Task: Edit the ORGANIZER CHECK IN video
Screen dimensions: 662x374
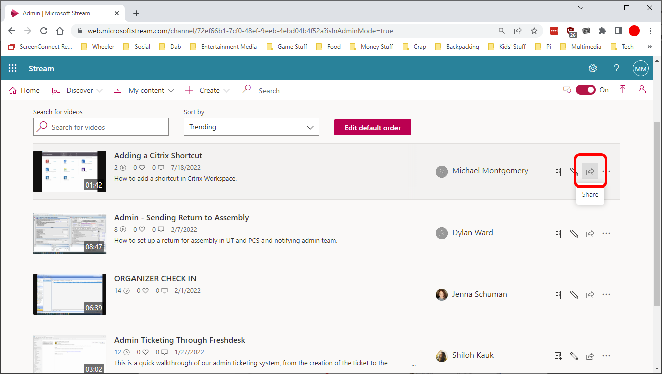Action: coord(574,295)
